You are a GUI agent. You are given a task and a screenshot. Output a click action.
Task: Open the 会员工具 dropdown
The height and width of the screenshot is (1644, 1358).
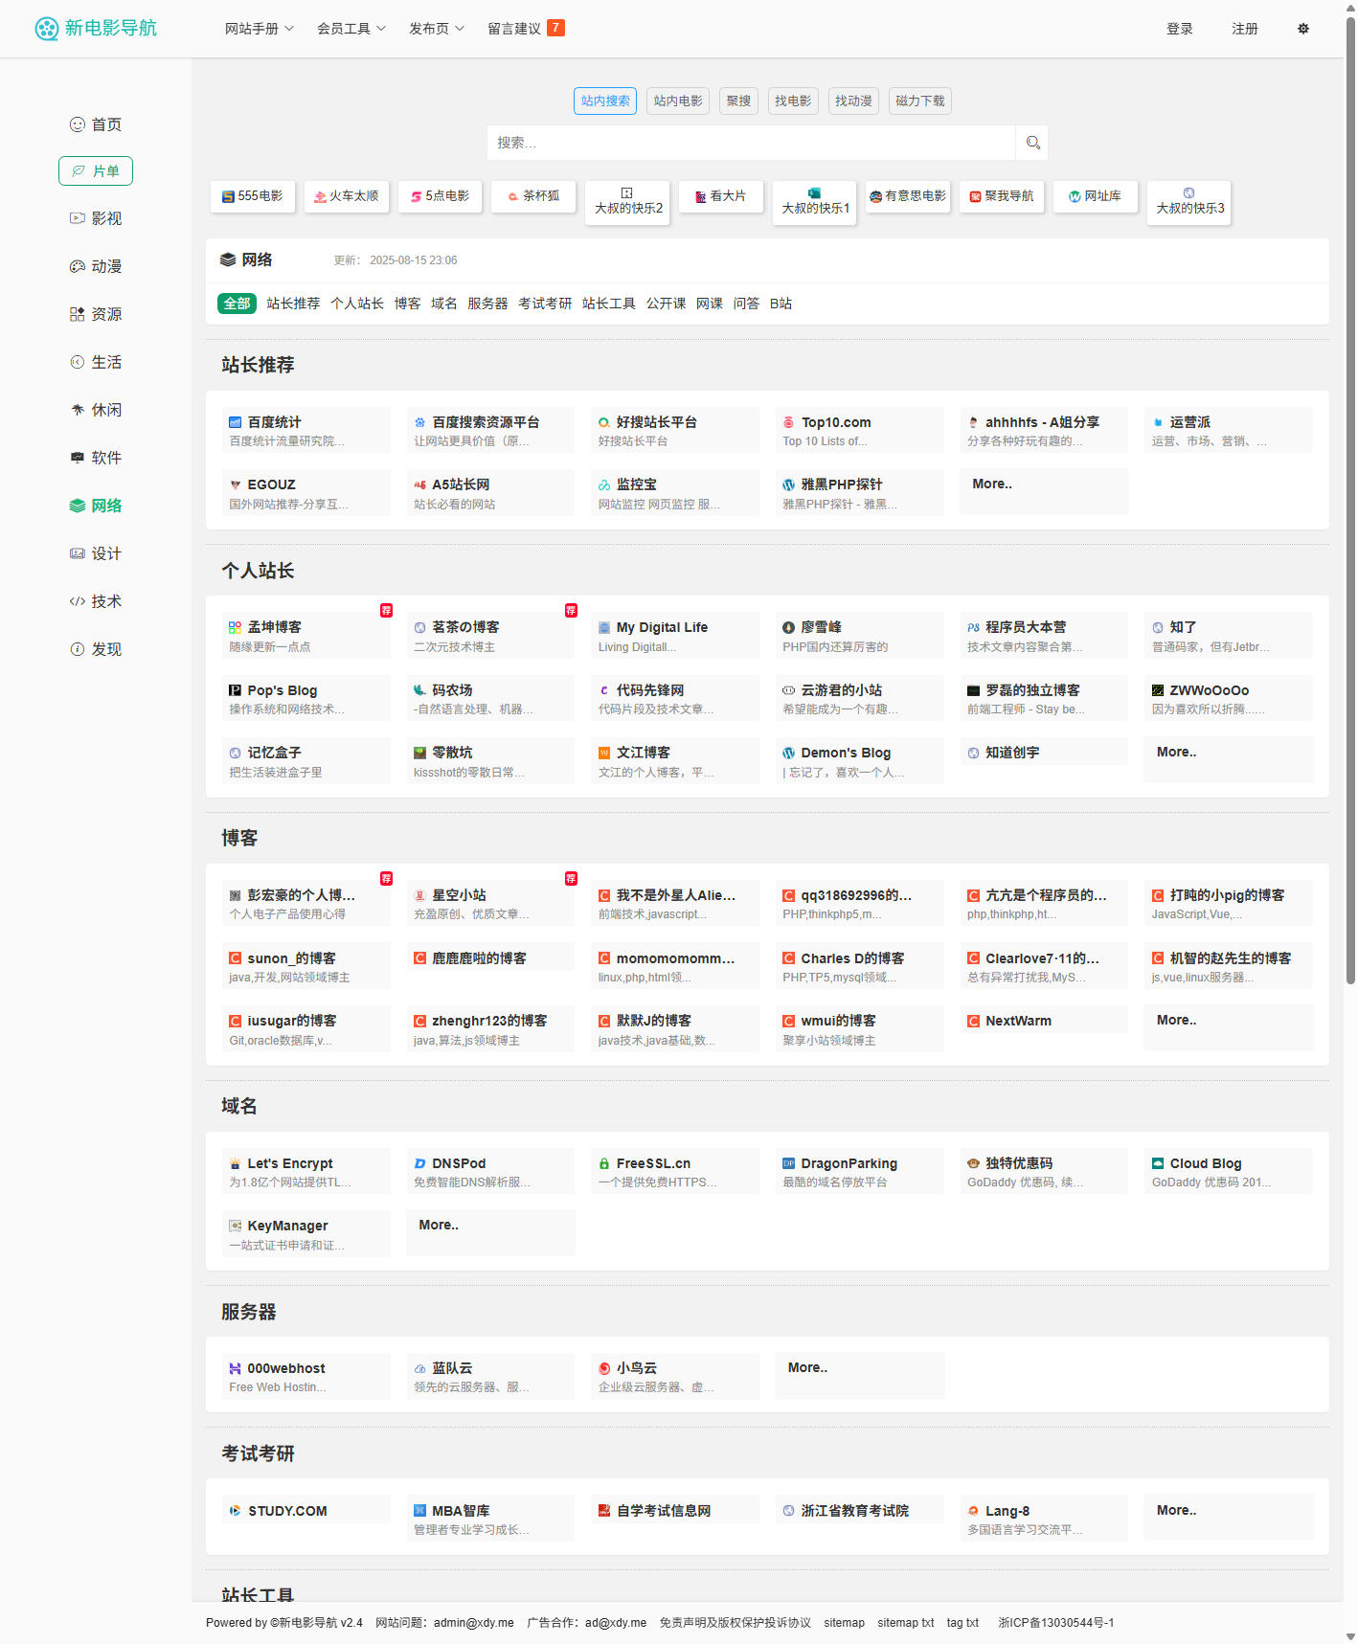351,29
